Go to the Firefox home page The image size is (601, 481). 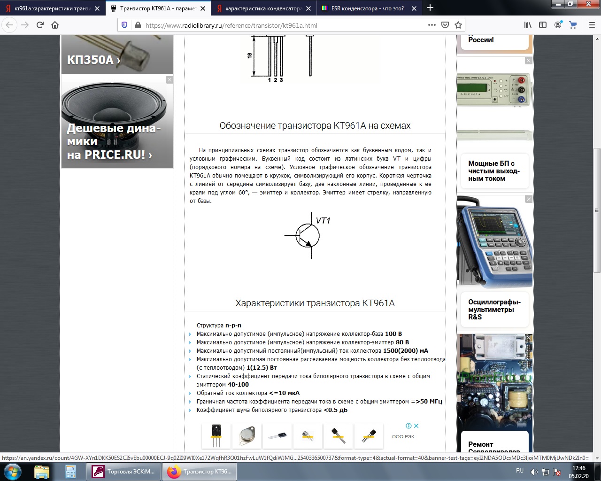[55, 25]
